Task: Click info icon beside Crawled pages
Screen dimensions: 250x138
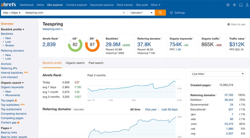Action: pos(212,84)
